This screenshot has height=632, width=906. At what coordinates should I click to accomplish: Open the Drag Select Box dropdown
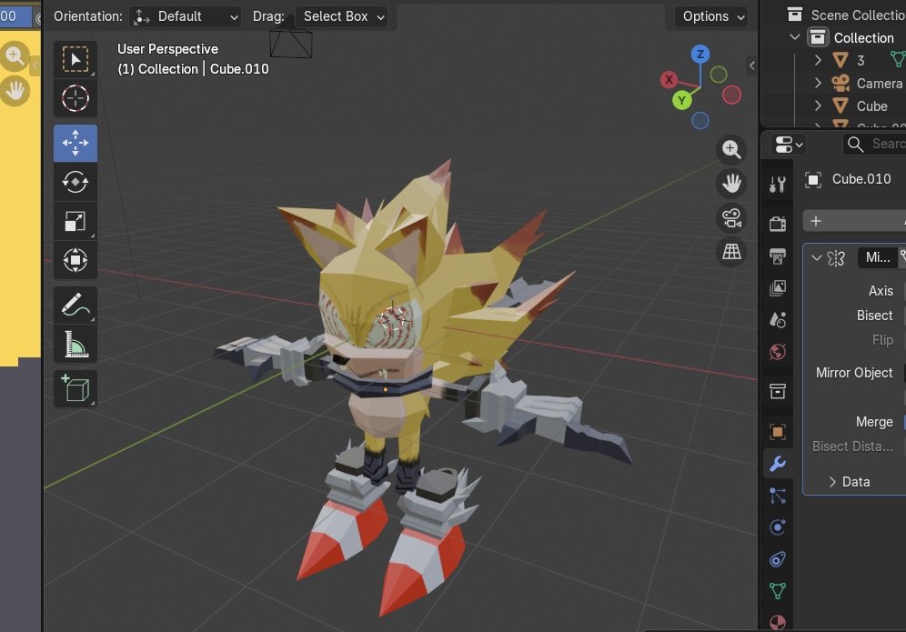coord(341,16)
